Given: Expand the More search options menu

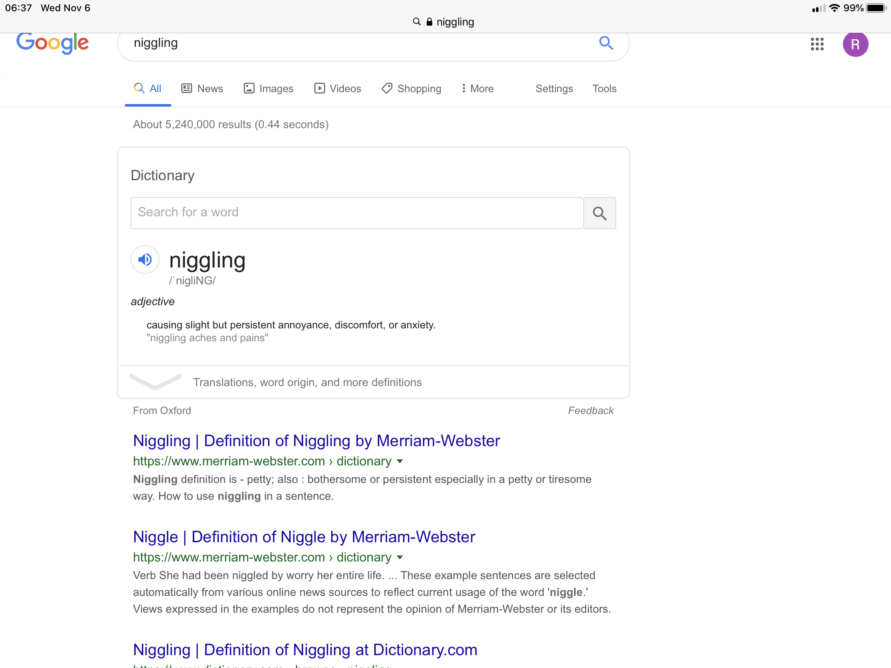Looking at the screenshot, I should click(477, 89).
